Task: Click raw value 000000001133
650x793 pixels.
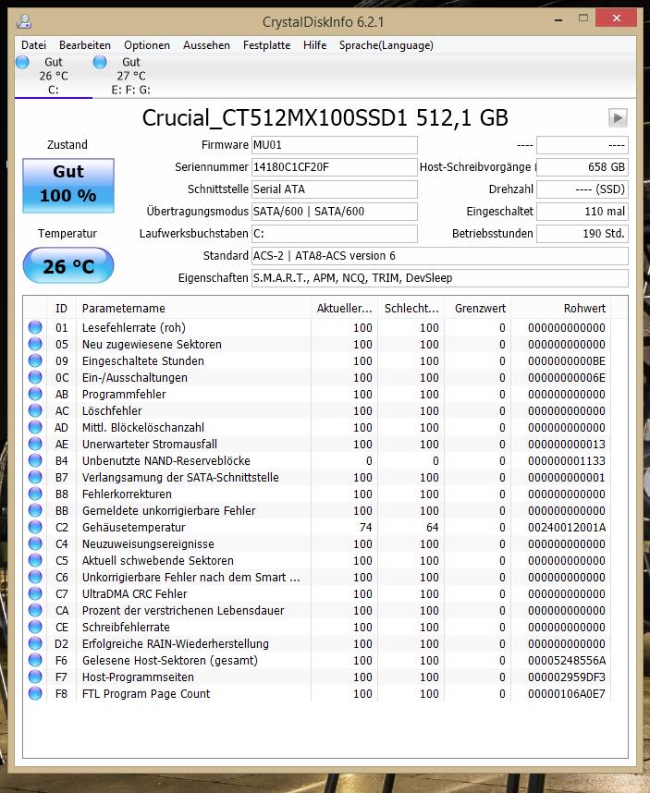Action: (x=567, y=460)
